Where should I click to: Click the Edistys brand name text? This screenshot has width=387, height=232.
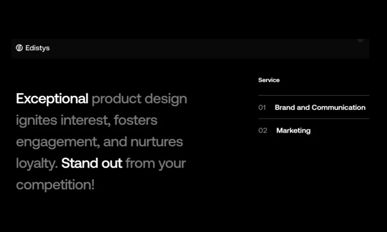tap(37, 48)
